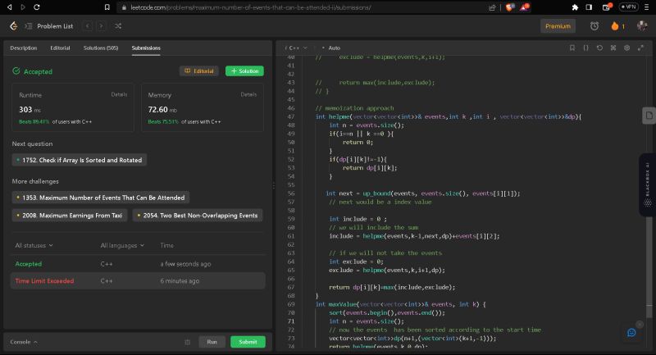
Task: Open the Solutions (505) tab
Action: pyautogui.click(x=101, y=48)
